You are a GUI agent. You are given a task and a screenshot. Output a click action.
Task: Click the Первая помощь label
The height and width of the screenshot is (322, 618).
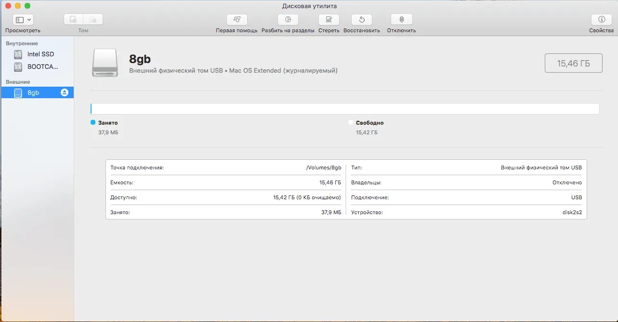coord(237,30)
